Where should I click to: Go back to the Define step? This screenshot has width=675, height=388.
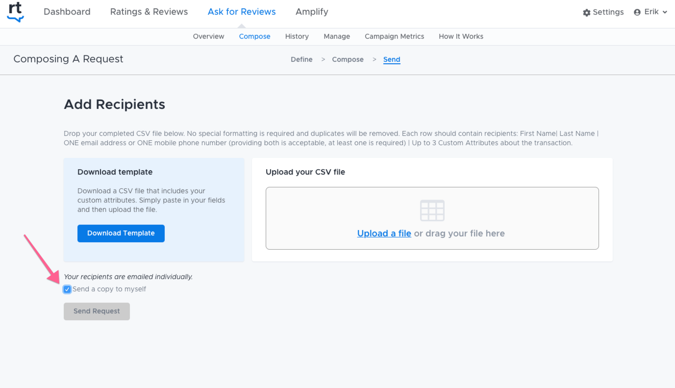[x=301, y=59]
